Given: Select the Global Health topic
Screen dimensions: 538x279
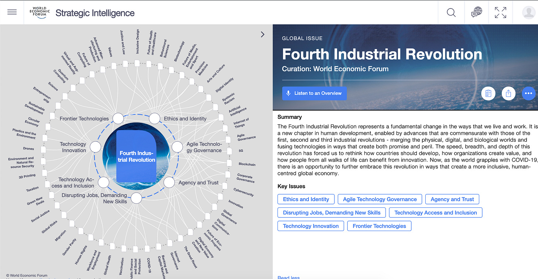Looking at the screenshot, I should [x=108, y=265].
